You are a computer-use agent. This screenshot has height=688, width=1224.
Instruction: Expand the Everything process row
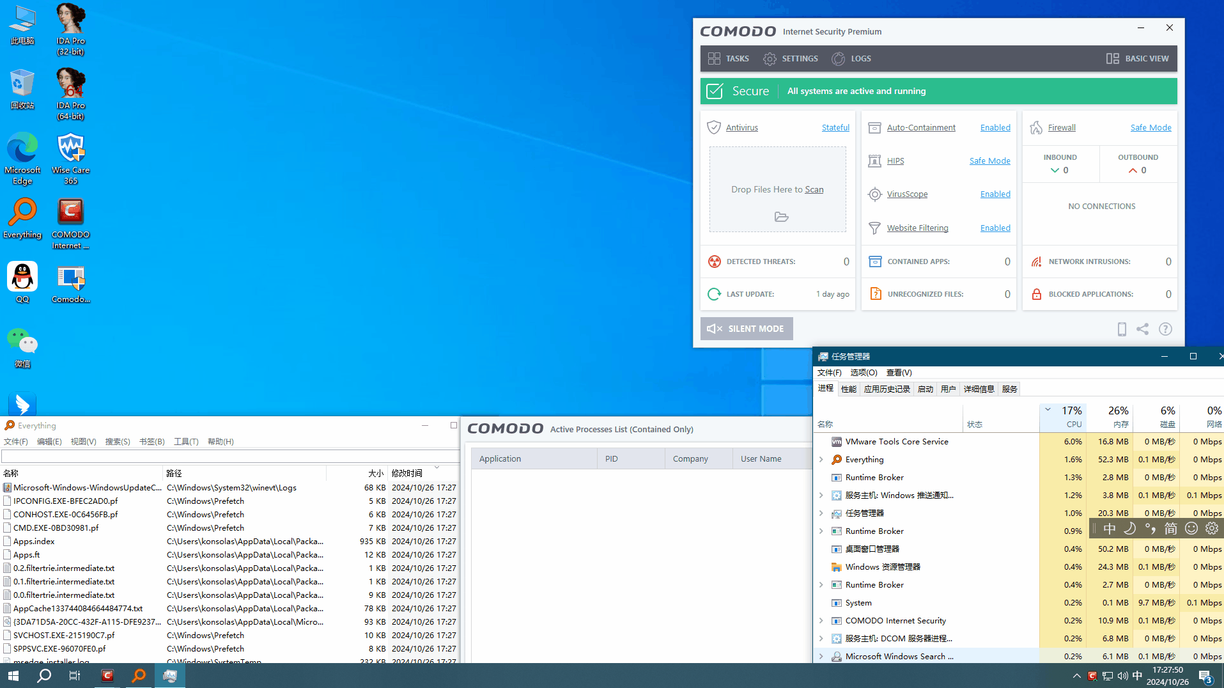coord(821,460)
